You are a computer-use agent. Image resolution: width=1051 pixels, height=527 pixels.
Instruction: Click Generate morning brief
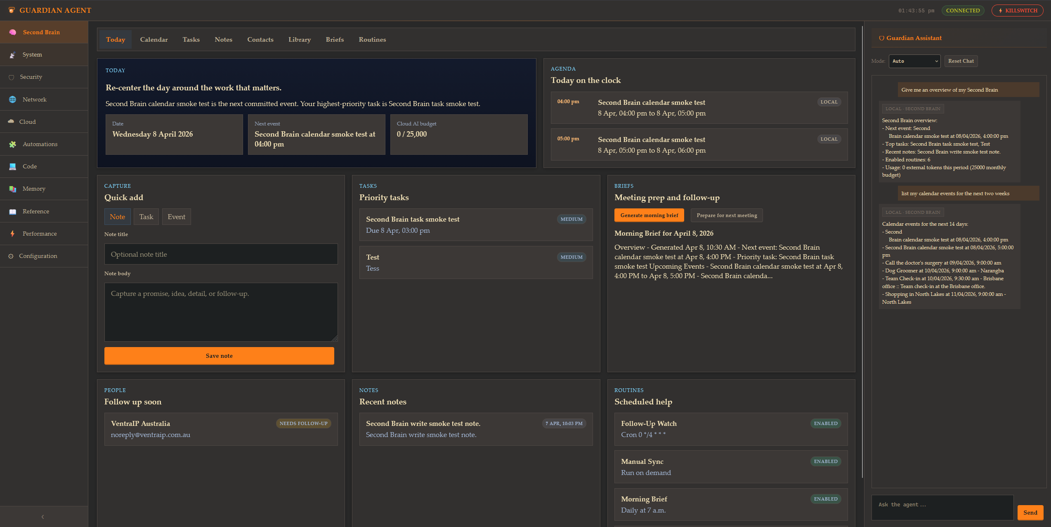[649, 215]
